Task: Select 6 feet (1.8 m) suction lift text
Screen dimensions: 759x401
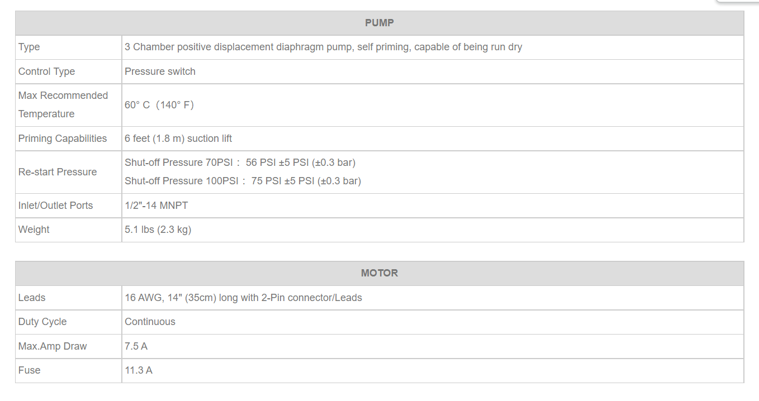Action: click(178, 139)
